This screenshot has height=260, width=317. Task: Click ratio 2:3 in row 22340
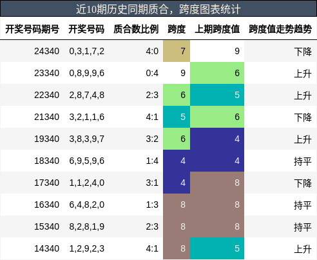click(x=152, y=95)
